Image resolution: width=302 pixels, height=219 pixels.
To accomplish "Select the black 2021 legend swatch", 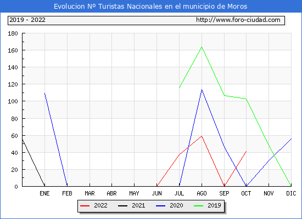I will coord(122,206).
